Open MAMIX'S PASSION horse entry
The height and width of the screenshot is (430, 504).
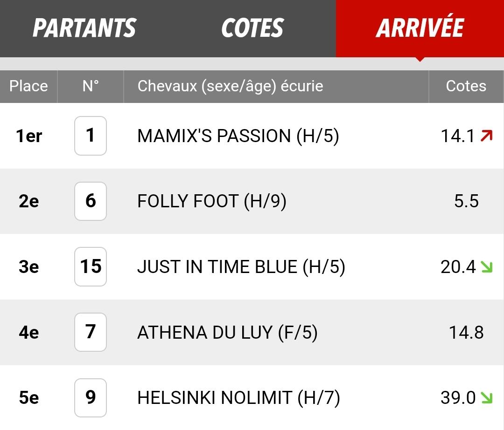238,136
